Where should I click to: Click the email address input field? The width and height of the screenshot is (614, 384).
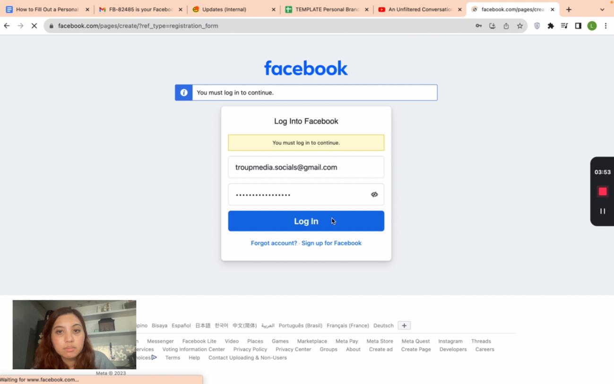coord(306,167)
